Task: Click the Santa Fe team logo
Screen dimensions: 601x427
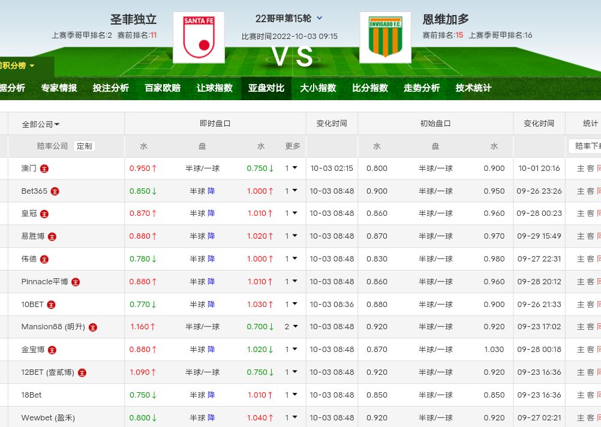Action: (x=199, y=37)
